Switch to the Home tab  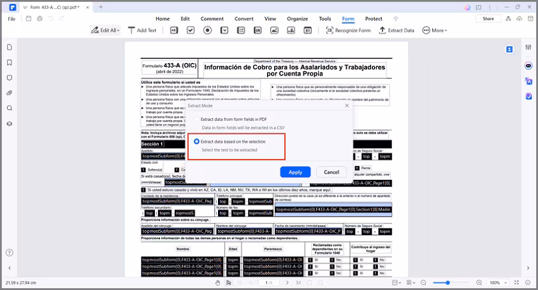click(x=163, y=19)
